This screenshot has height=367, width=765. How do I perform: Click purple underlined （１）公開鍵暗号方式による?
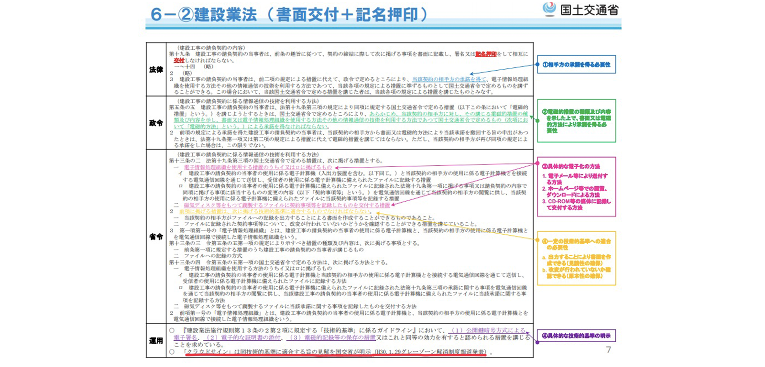pos(487,331)
